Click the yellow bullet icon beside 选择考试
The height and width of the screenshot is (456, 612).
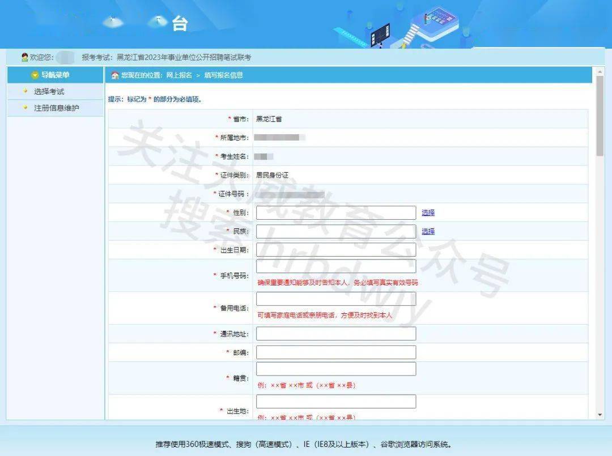24,91
